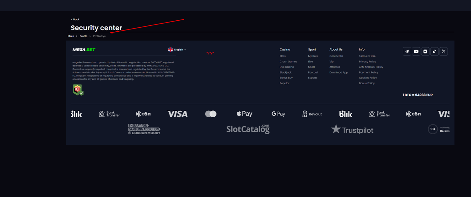This screenshot has height=197, width=471.
Task: Click the green license shield badge
Action: point(78,90)
